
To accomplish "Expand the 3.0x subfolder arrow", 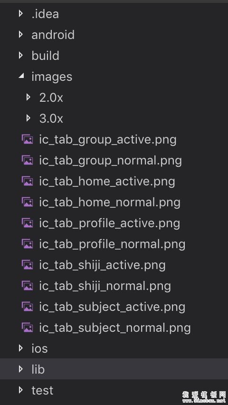I will (28, 118).
